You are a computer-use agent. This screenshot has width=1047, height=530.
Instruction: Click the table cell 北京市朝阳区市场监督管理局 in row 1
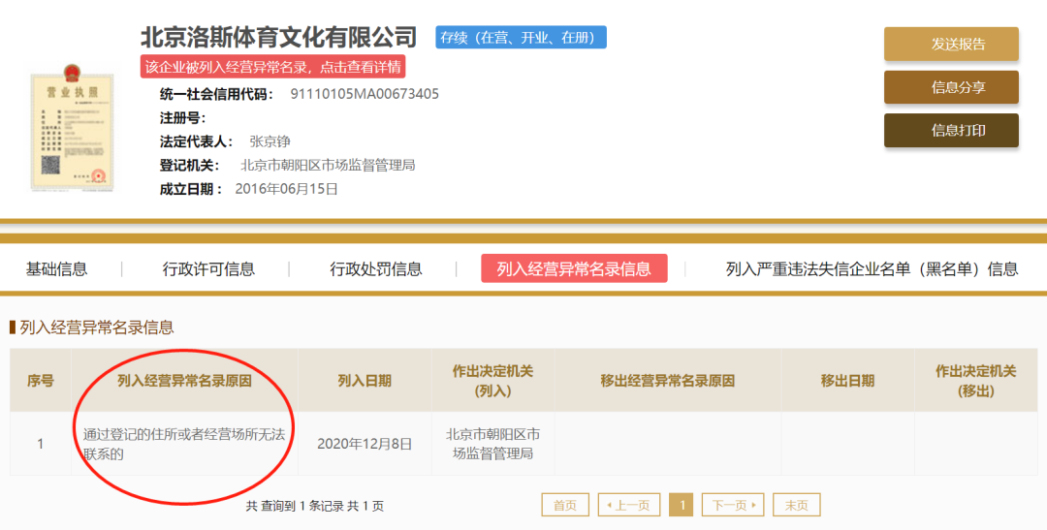pos(492,444)
